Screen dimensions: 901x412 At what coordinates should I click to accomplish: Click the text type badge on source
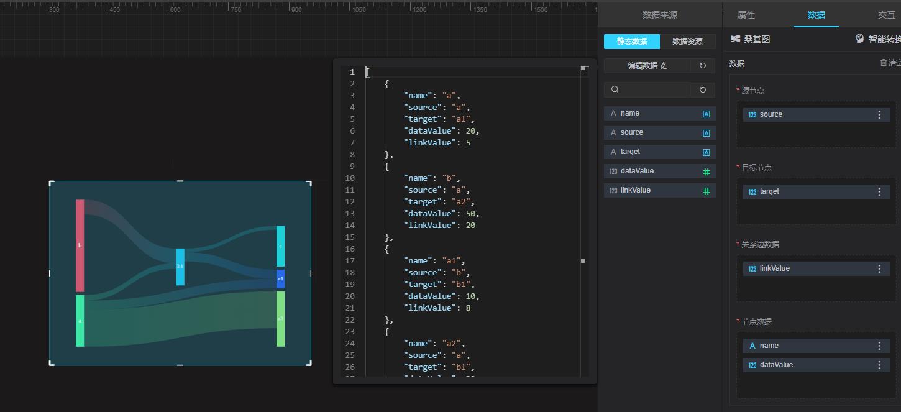click(x=707, y=133)
